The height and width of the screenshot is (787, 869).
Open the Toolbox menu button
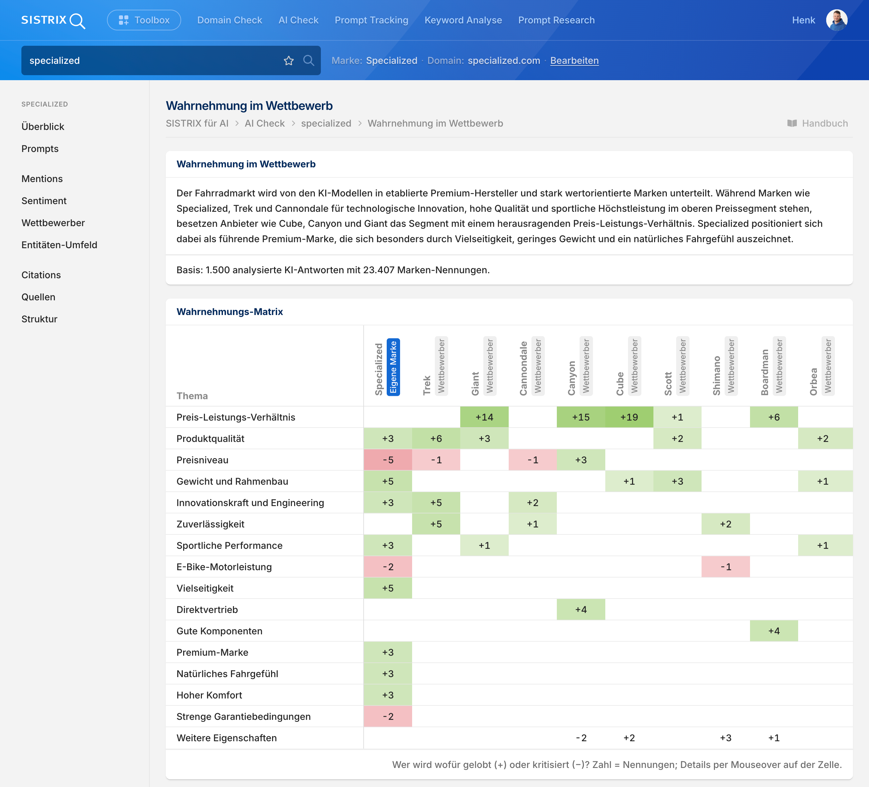point(144,20)
